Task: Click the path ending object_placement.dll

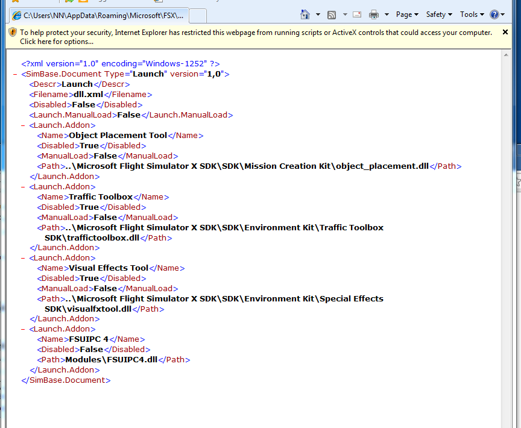Action: coord(249,166)
